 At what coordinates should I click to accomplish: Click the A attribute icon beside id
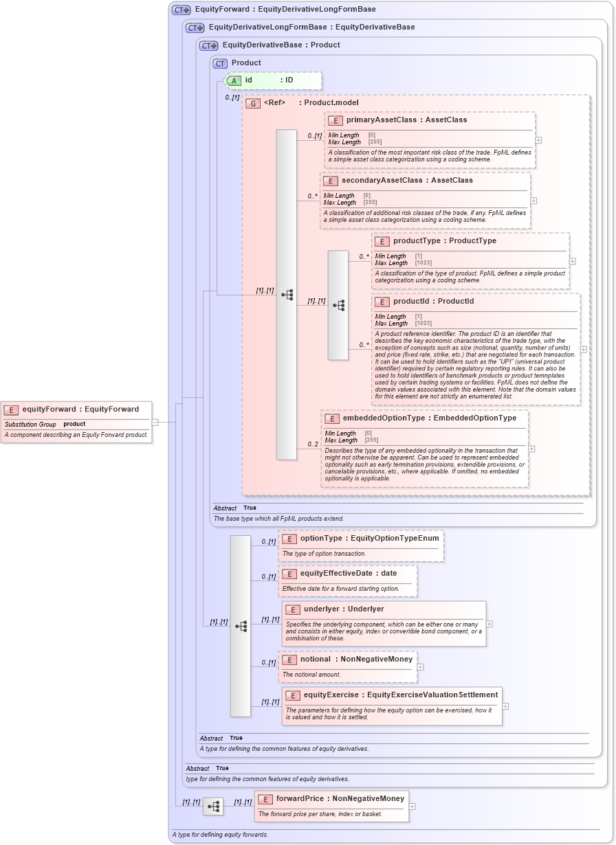pos(234,80)
